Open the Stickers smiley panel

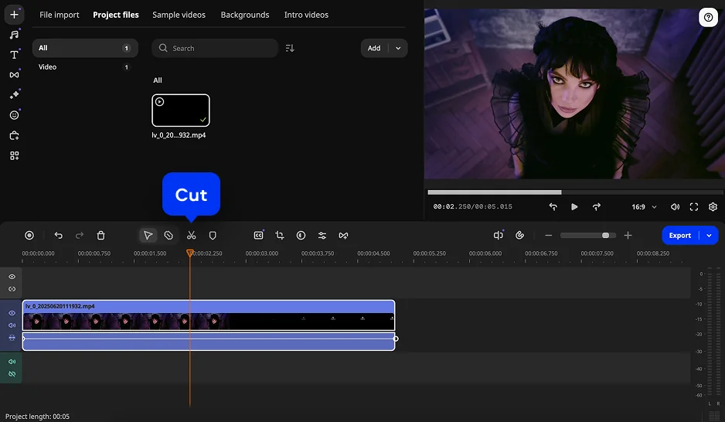[x=15, y=115]
